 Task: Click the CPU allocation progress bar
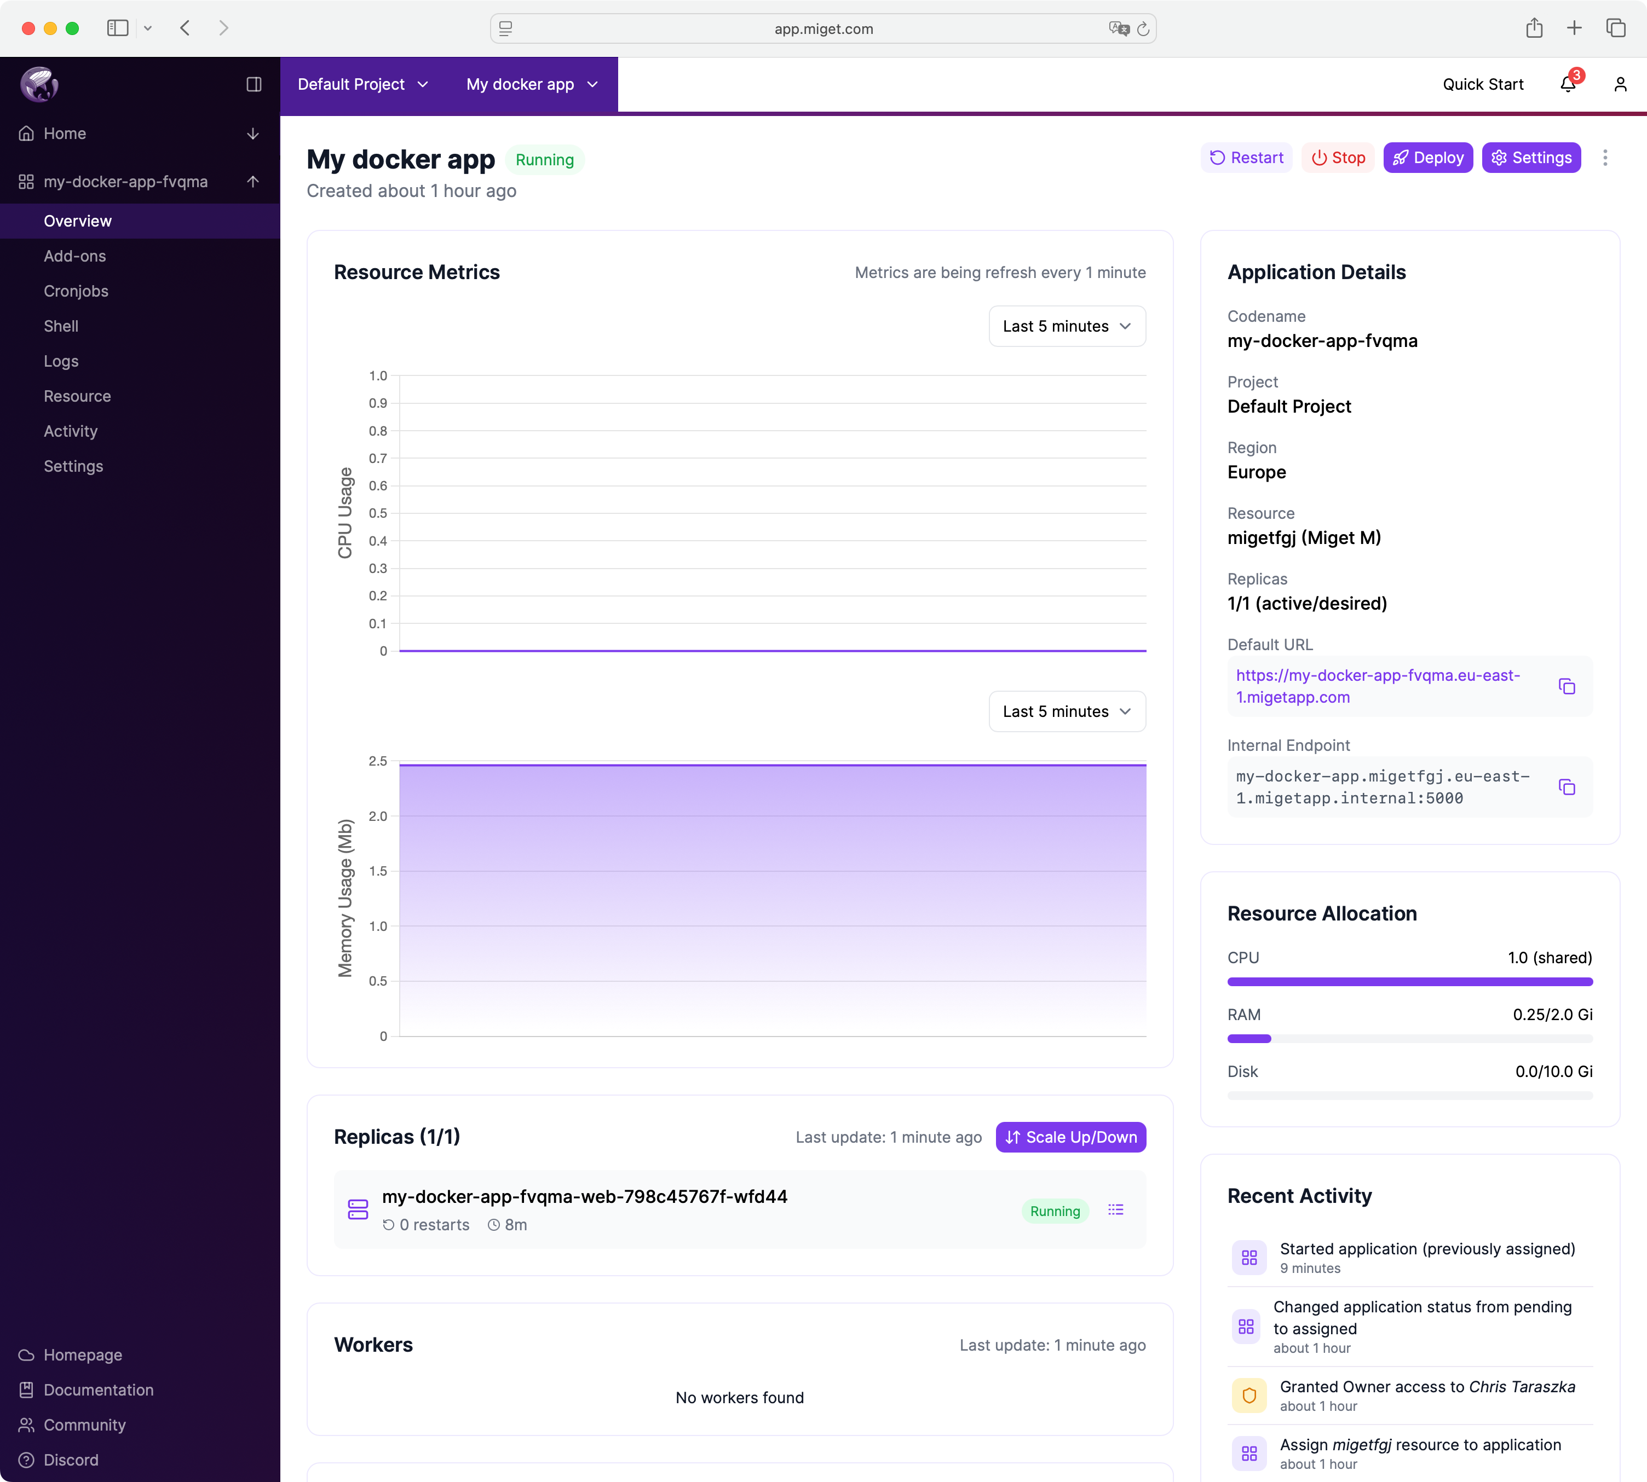click(x=1410, y=982)
